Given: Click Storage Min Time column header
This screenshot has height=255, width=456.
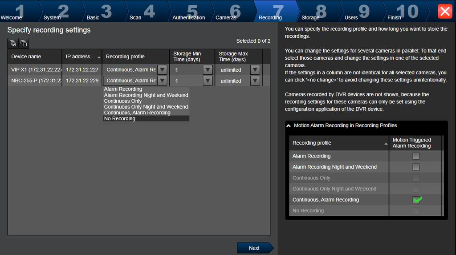Looking at the screenshot, I should click(x=192, y=57).
